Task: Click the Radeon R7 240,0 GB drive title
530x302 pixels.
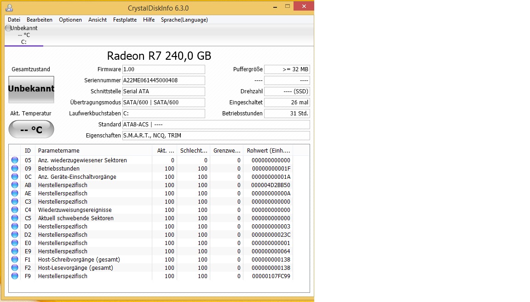Action: point(159,56)
